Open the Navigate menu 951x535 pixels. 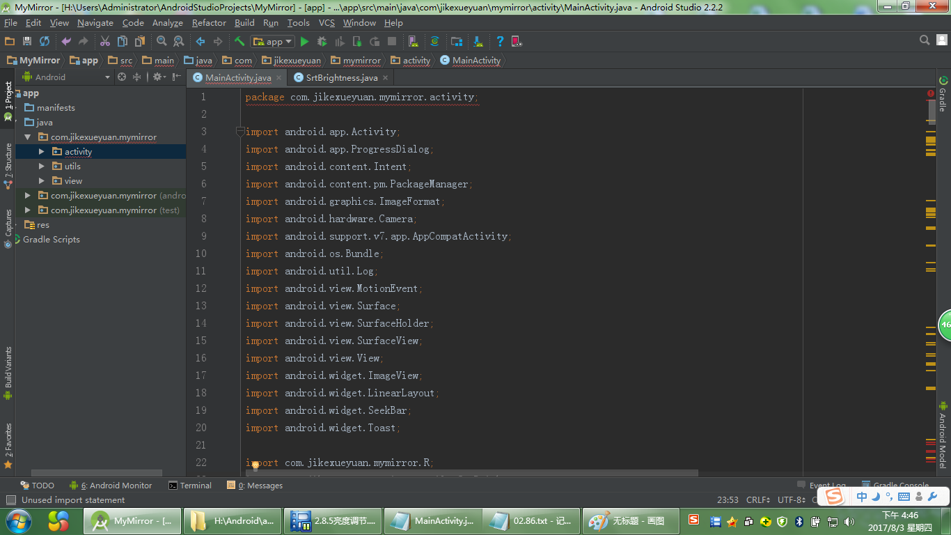[x=95, y=23]
